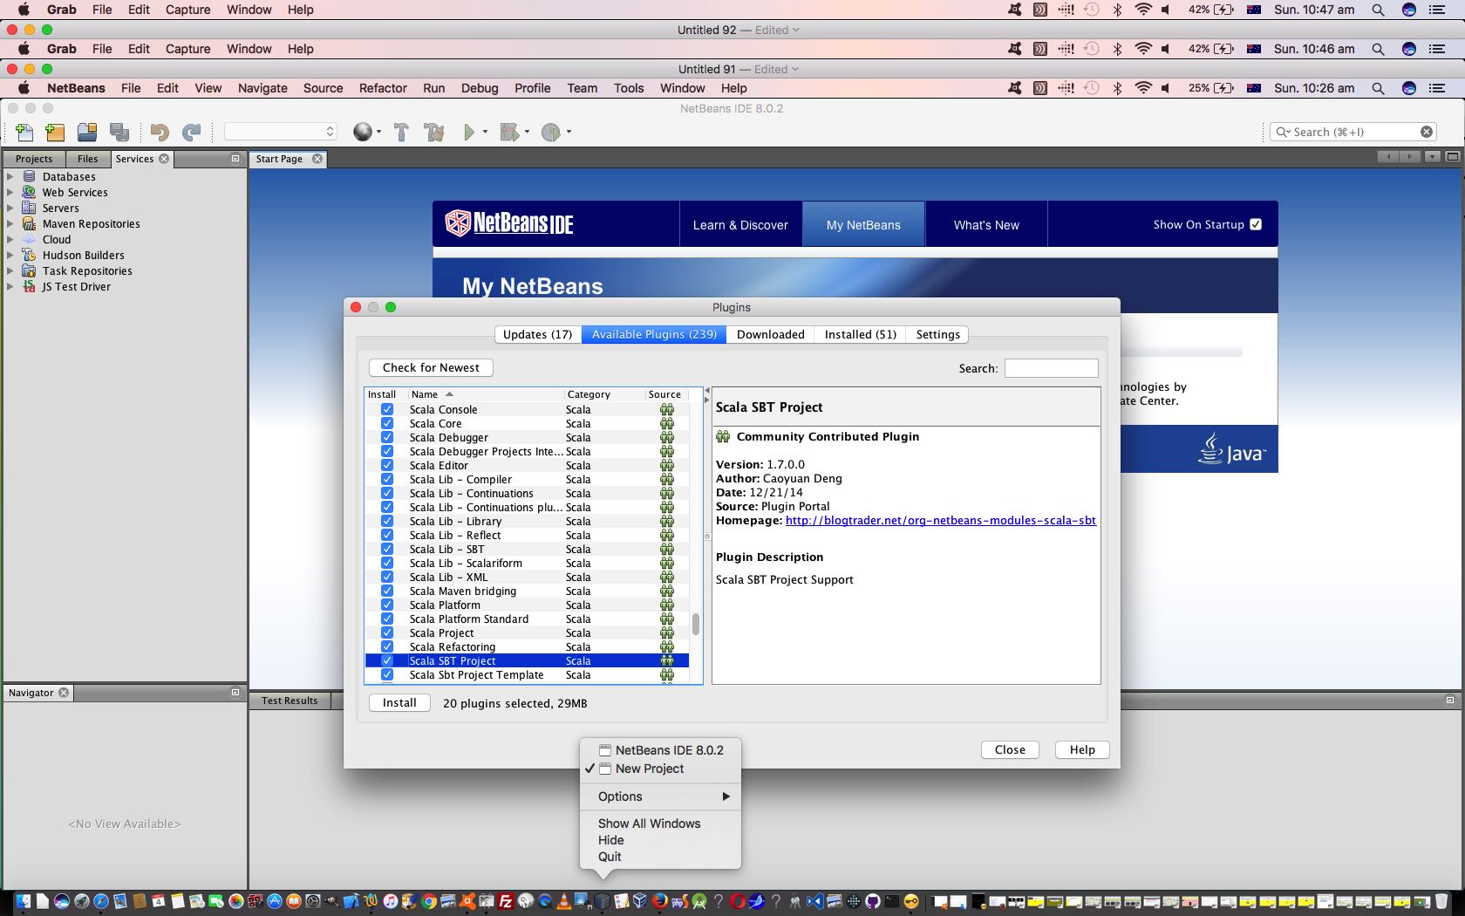Screen dimensions: 1465x916
Task: Sort plugins by Name column header
Action: (x=486, y=394)
